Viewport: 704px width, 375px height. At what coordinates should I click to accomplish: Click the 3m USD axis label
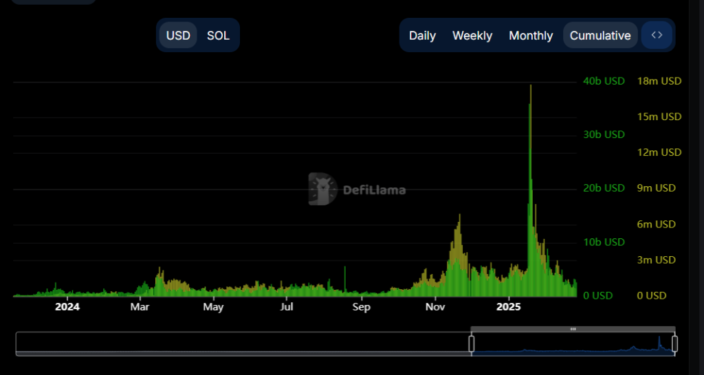(x=656, y=260)
